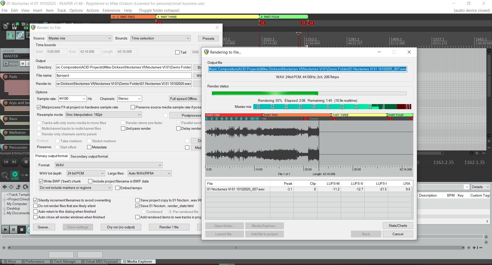Click the New Project toolbar icon
The width and height of the screenshot is (492, 265).
tap(6, 26)
